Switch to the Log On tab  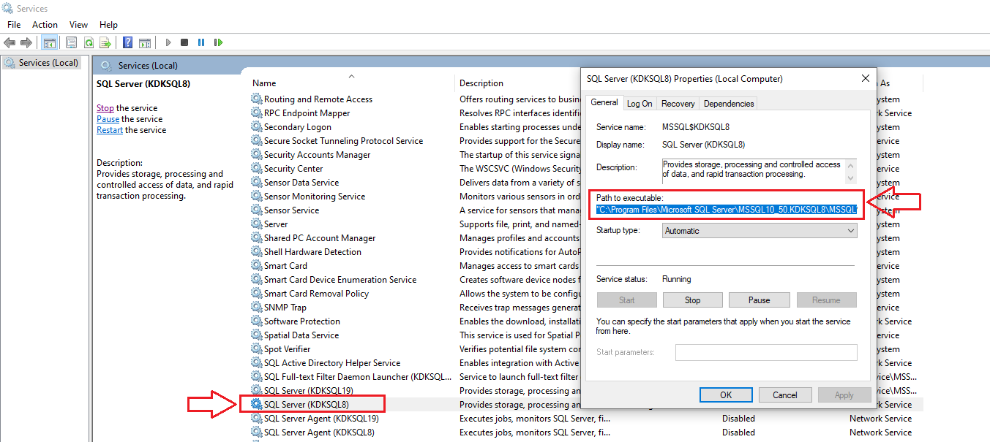point(640,104)
